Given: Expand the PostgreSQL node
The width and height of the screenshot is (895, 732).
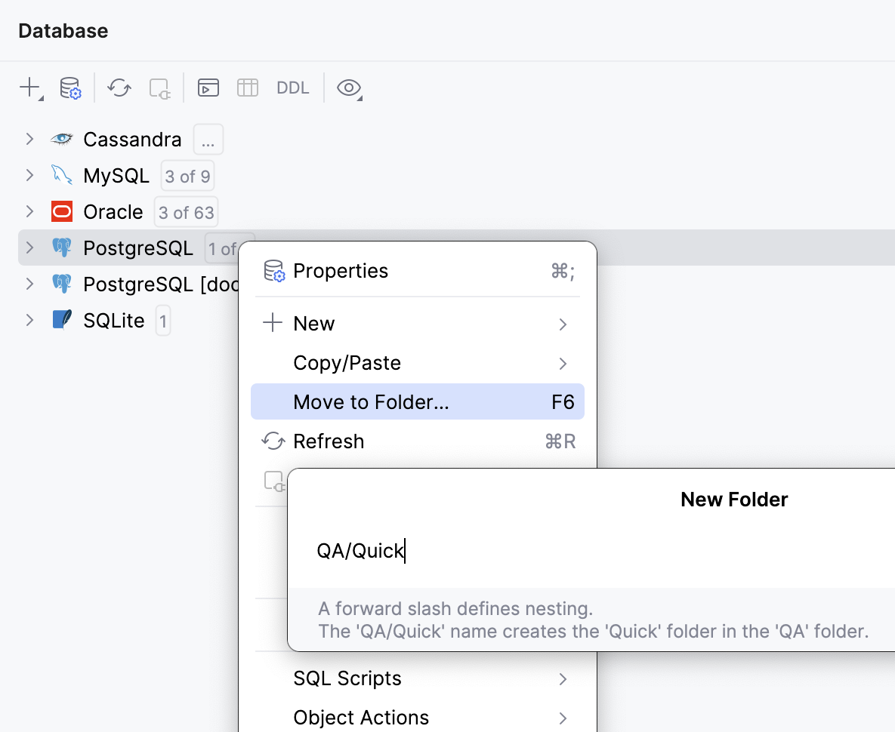Looking at the screenshot, I should (x=29, y=248).
